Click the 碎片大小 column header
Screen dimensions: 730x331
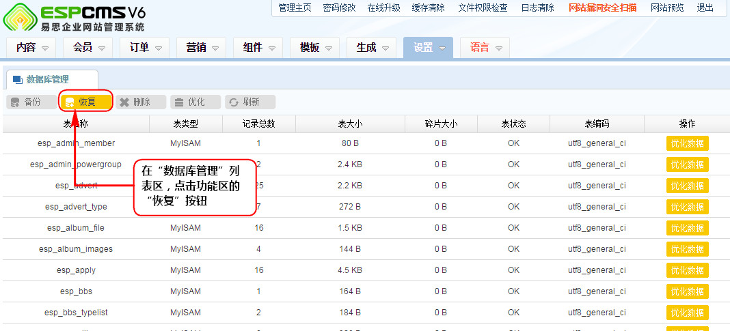(442, 124)
